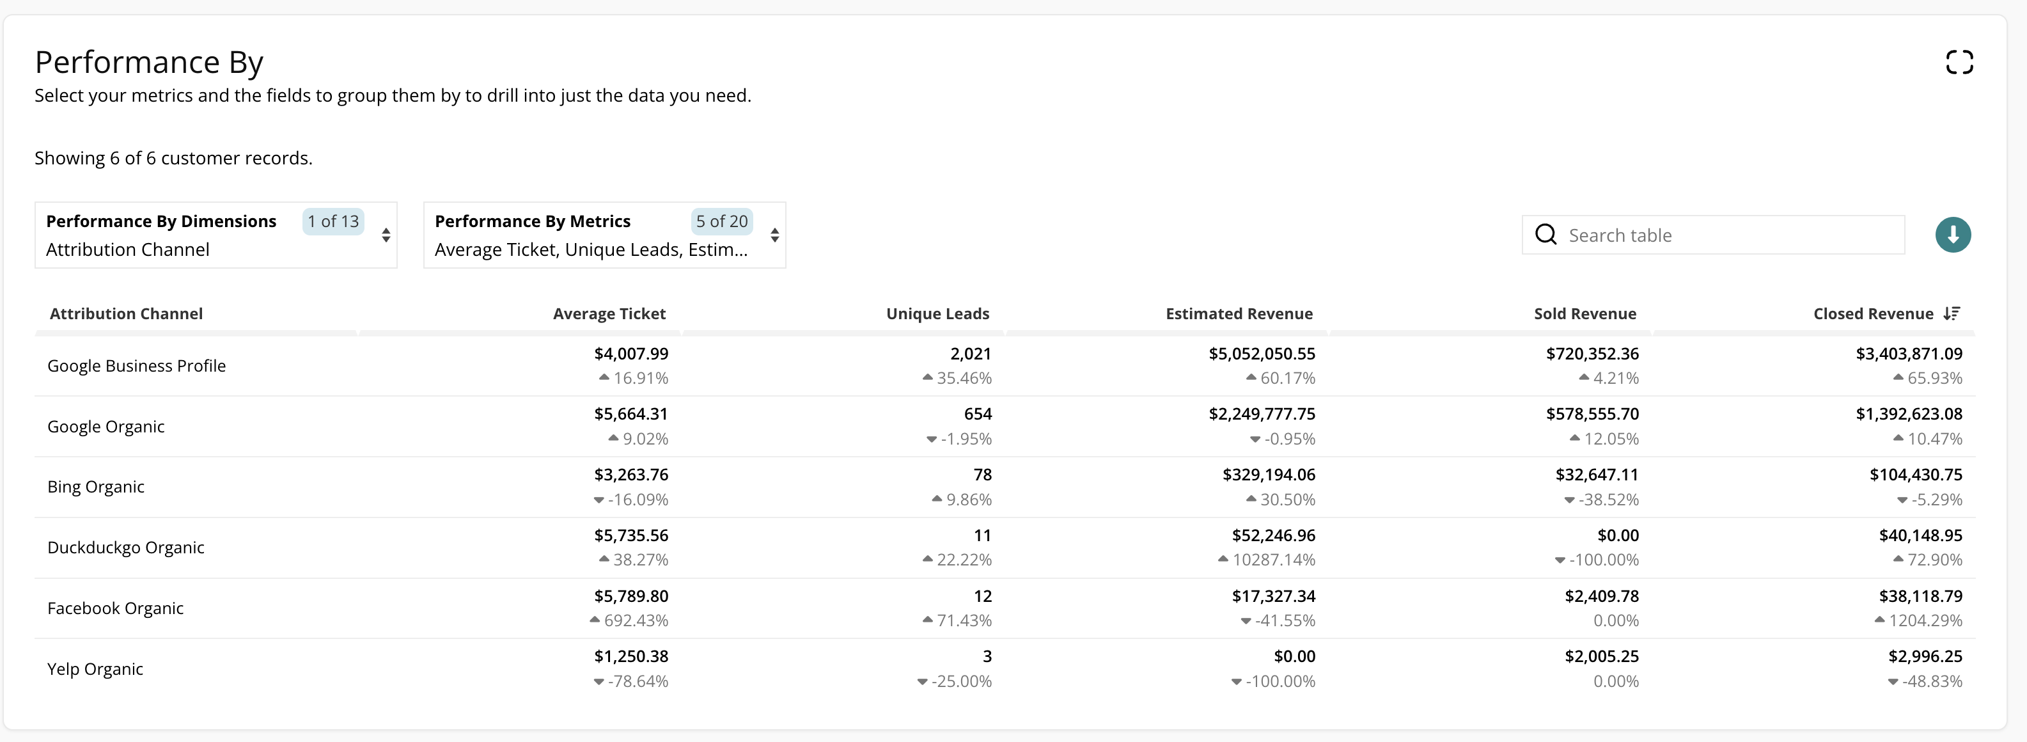Sort by Estimated Revenue column header

1239,314
